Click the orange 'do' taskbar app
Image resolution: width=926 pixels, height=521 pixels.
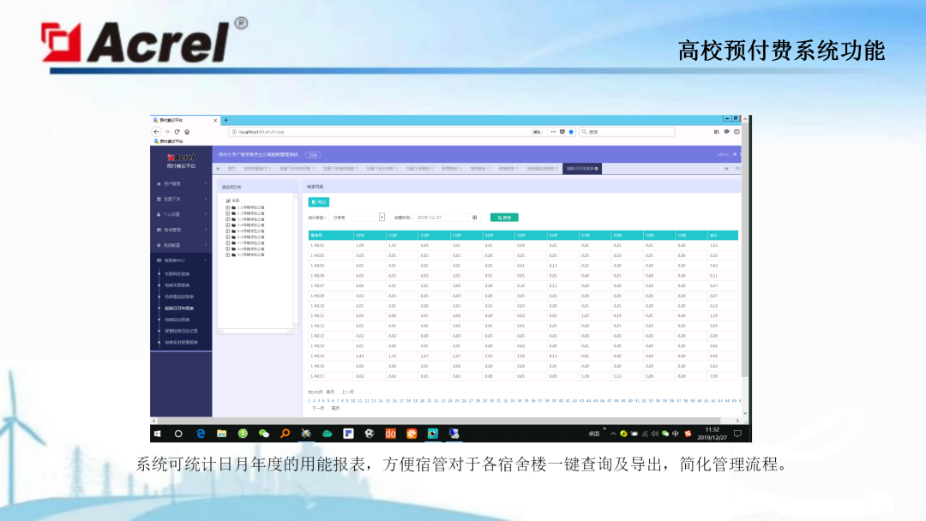(390, 434)
